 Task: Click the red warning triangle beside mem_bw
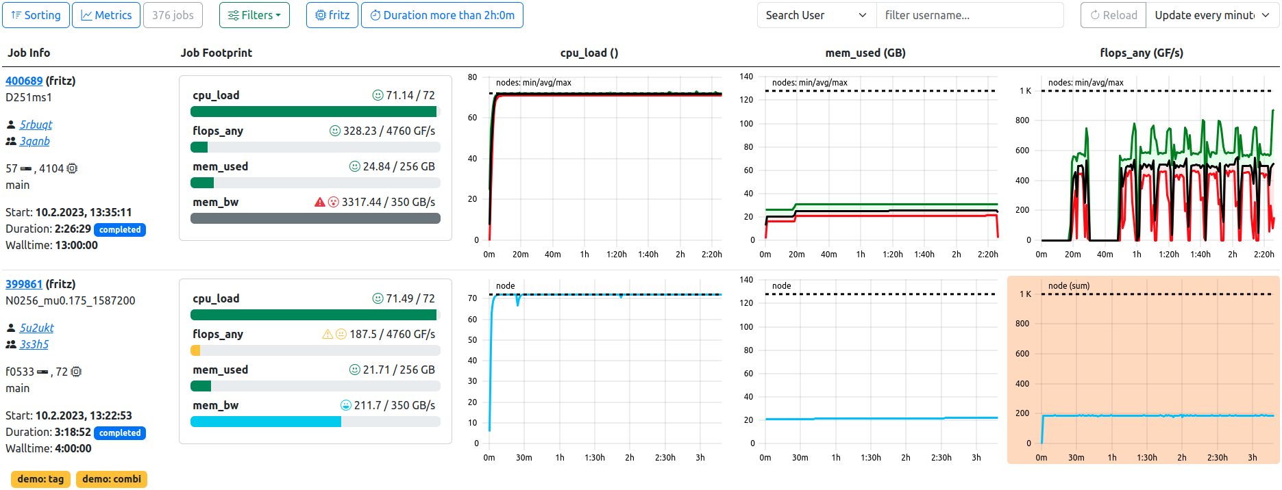[x=319, y=202]
